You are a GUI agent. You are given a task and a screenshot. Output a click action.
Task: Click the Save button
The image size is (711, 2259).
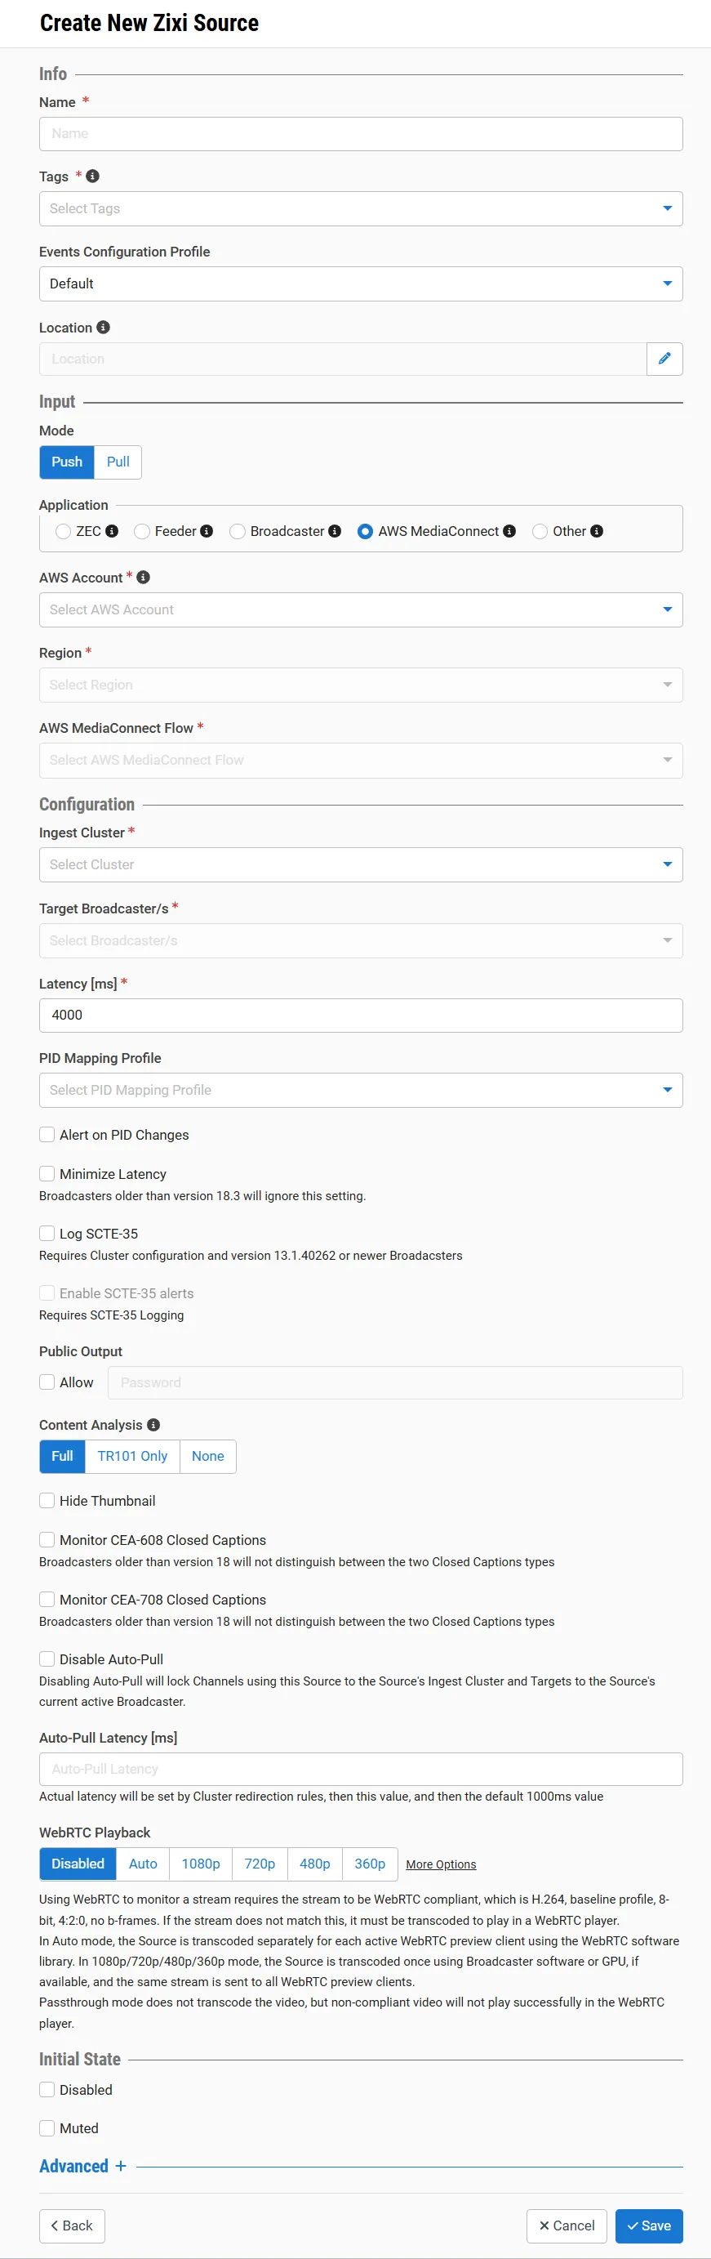tap(649, 2226)
